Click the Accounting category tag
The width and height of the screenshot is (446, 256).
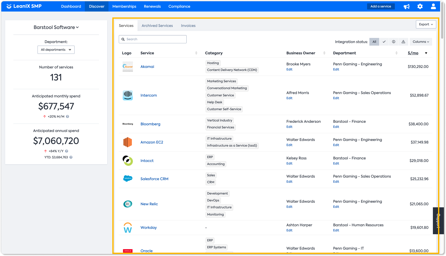pyautogui.click(x=216, y=164)
